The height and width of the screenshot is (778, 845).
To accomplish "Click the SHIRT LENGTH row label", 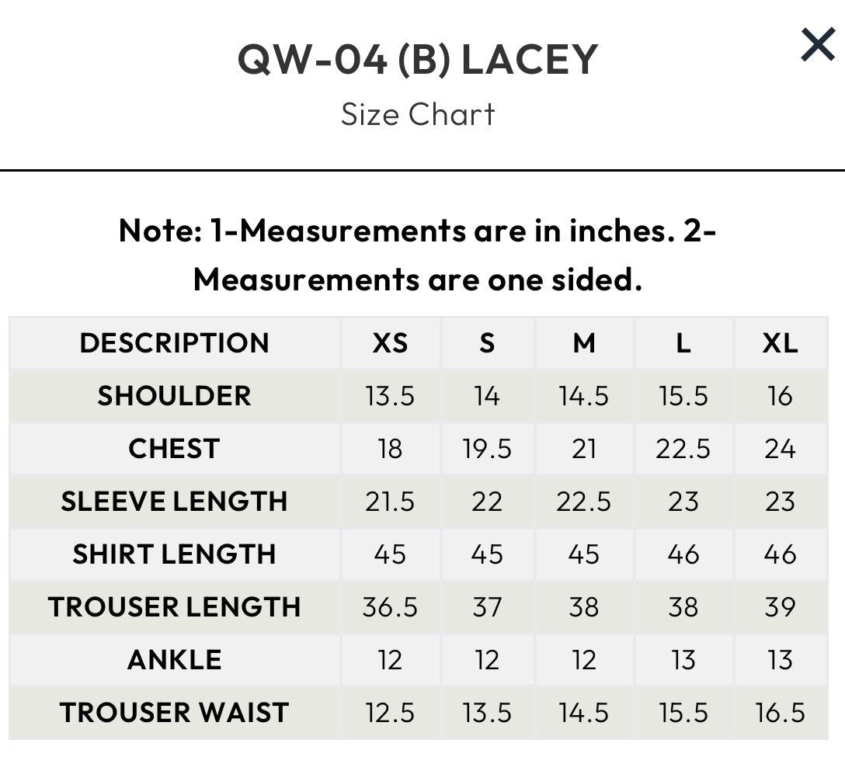I will tap(174, 554).
